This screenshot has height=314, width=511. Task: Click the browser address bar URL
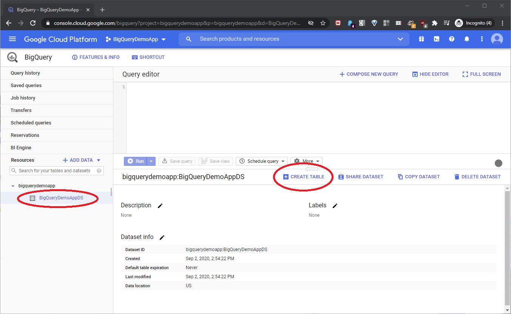coord(178,23)
